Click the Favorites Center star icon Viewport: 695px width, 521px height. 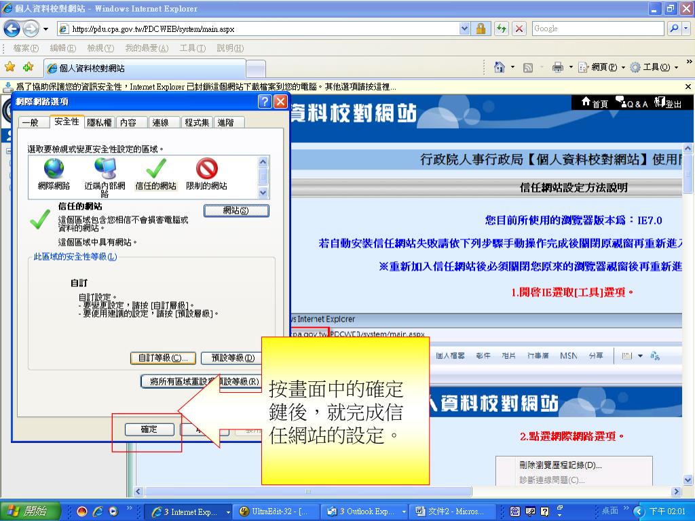(x=10, y=67)
